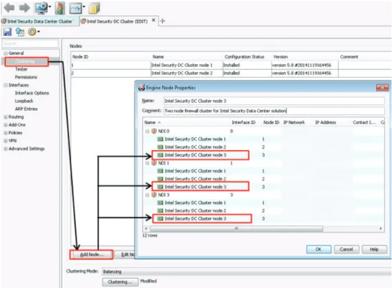Screen dimensions: 392x288
Task: Collapse the Interfaces tree branch
Action: (5, 85)
